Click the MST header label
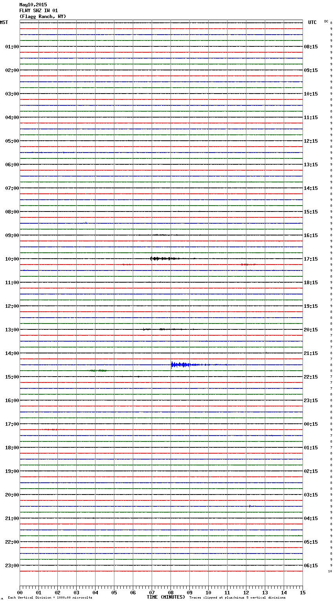 [4, 22]
